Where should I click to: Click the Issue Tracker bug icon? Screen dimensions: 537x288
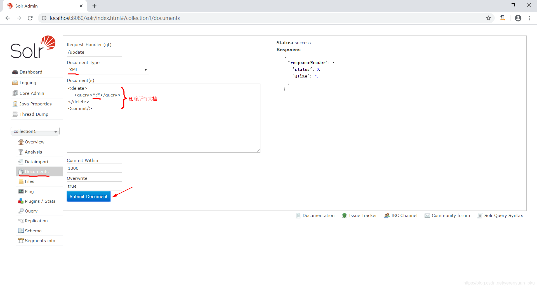pyautogui.click(x=344, y=216)
